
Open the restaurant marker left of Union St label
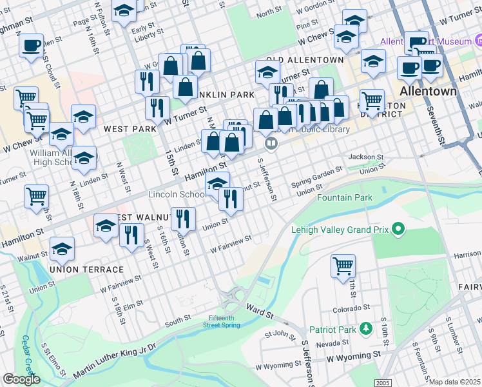(x=183, y=219)
